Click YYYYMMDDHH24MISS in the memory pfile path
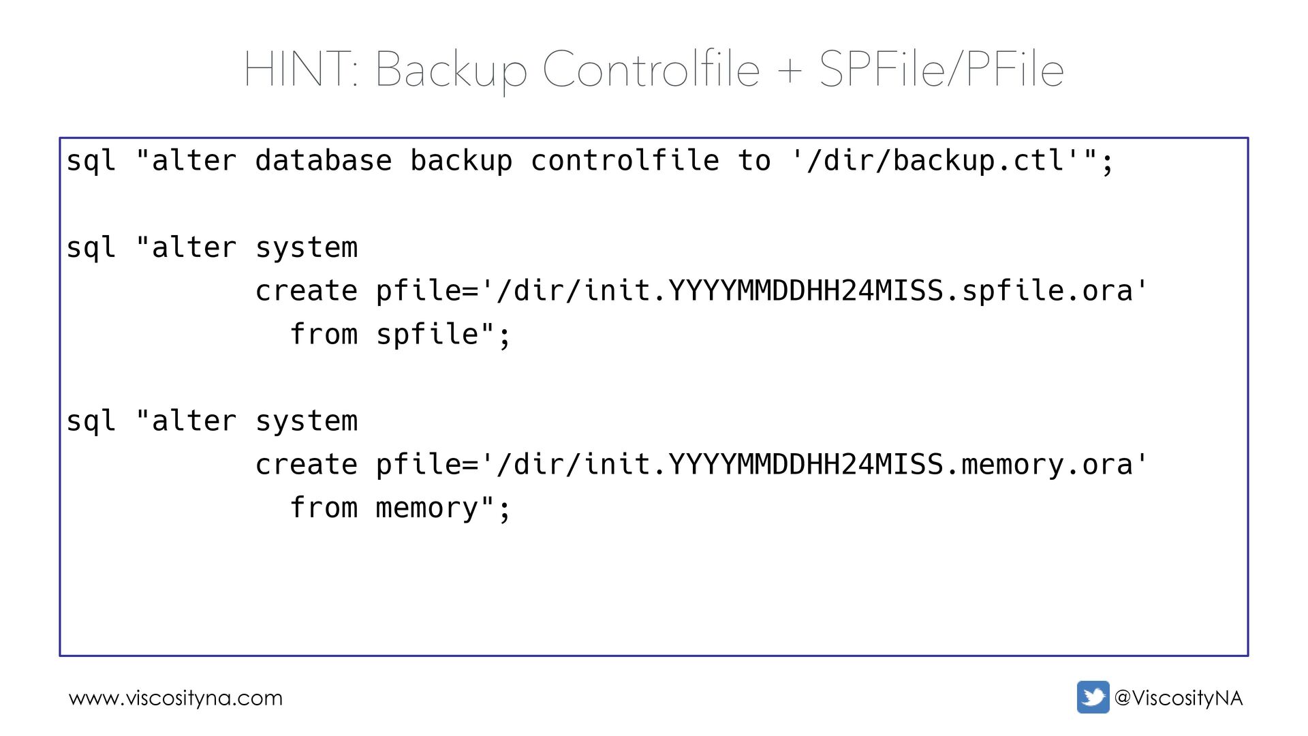Screen dimensions: 1308x736 [x=806, y=465]
